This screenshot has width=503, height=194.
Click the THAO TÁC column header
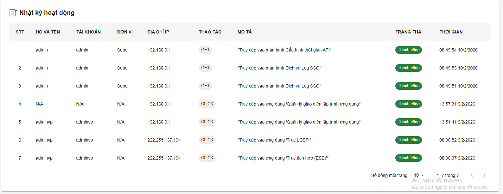(x=210, y=32)
